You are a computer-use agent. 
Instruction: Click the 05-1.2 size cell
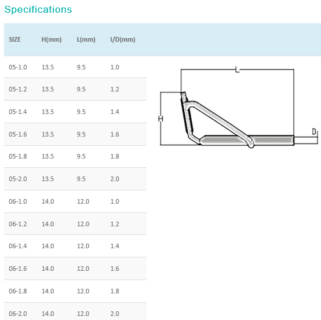[x=18, y=89]
